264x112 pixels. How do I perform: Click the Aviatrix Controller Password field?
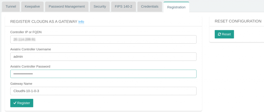point(103,74)
